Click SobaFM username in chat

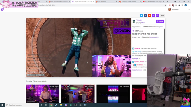click(137, 48)
